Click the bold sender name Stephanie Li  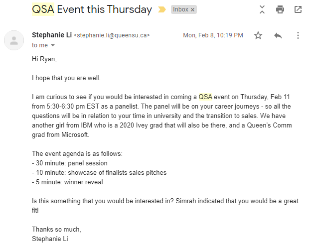[52, 35]
